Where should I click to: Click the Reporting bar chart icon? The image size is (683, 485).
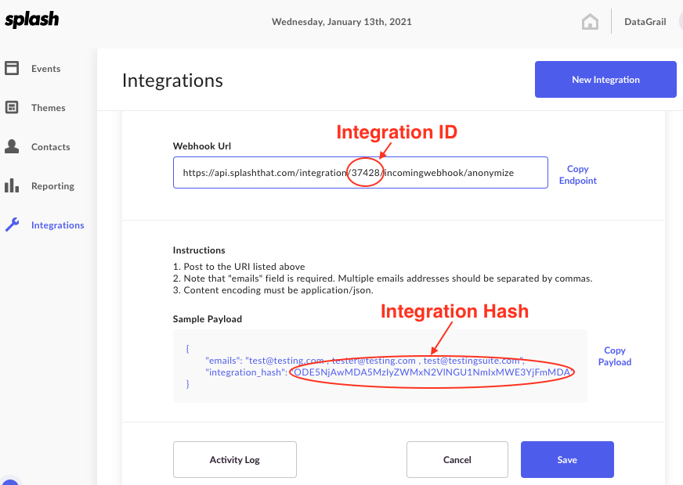[12, 185]
